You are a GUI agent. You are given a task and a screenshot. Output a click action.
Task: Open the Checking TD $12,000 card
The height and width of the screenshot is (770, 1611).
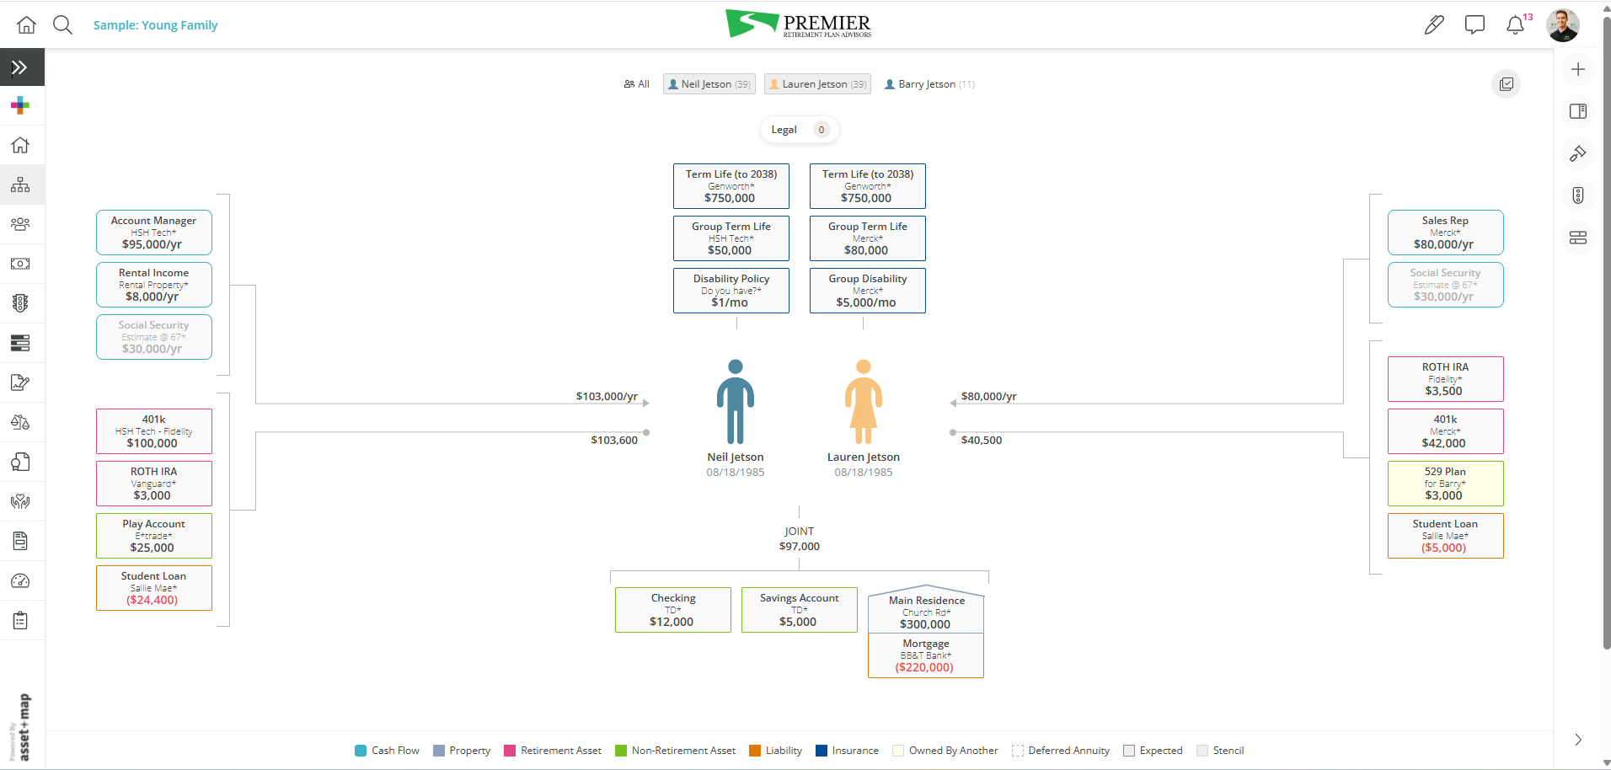tap(673, 610)
